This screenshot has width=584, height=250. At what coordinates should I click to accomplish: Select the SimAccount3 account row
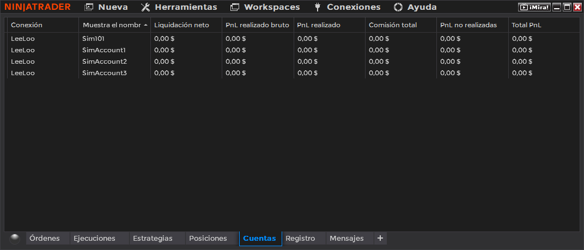[294, 73]
